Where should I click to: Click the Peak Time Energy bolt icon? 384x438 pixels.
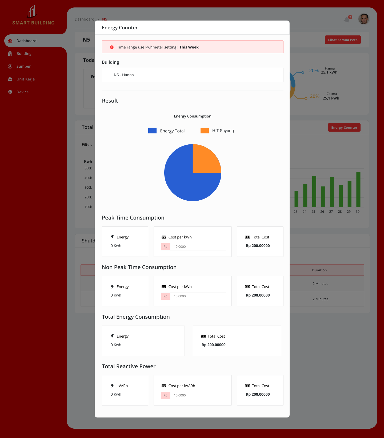pos(112,237)
